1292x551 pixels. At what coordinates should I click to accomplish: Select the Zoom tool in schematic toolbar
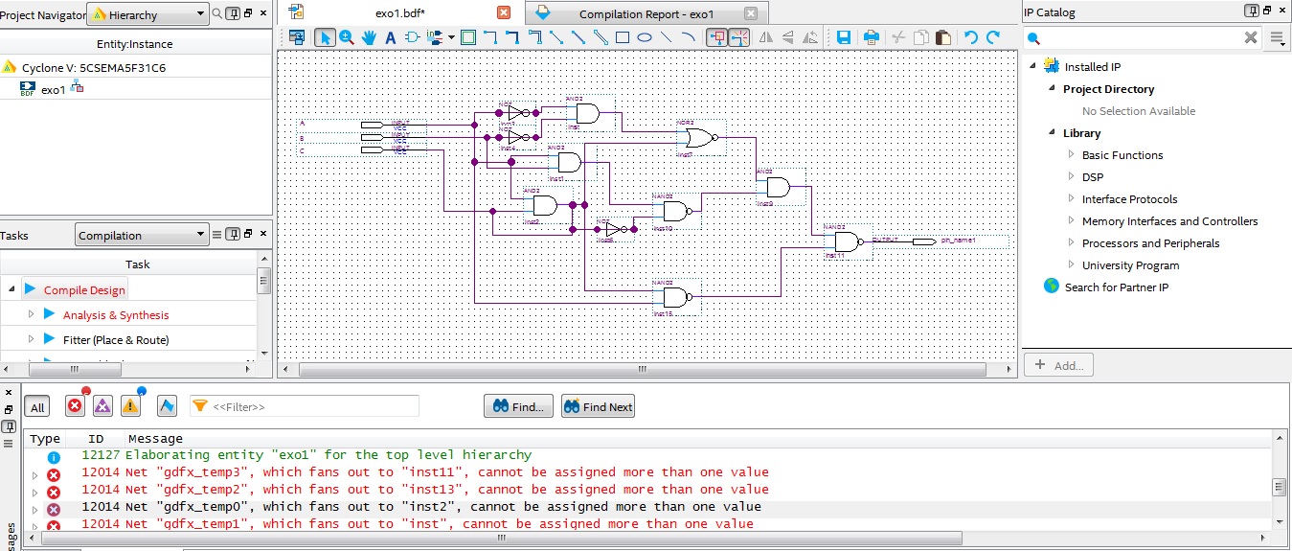pos(347,38)
